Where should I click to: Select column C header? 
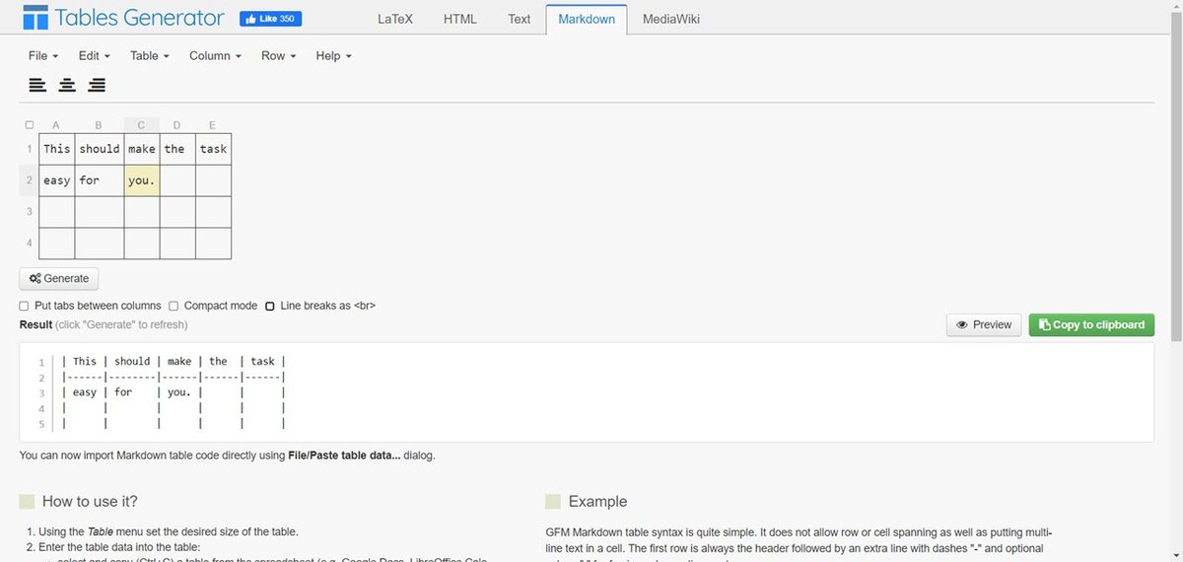coord(141,125)
